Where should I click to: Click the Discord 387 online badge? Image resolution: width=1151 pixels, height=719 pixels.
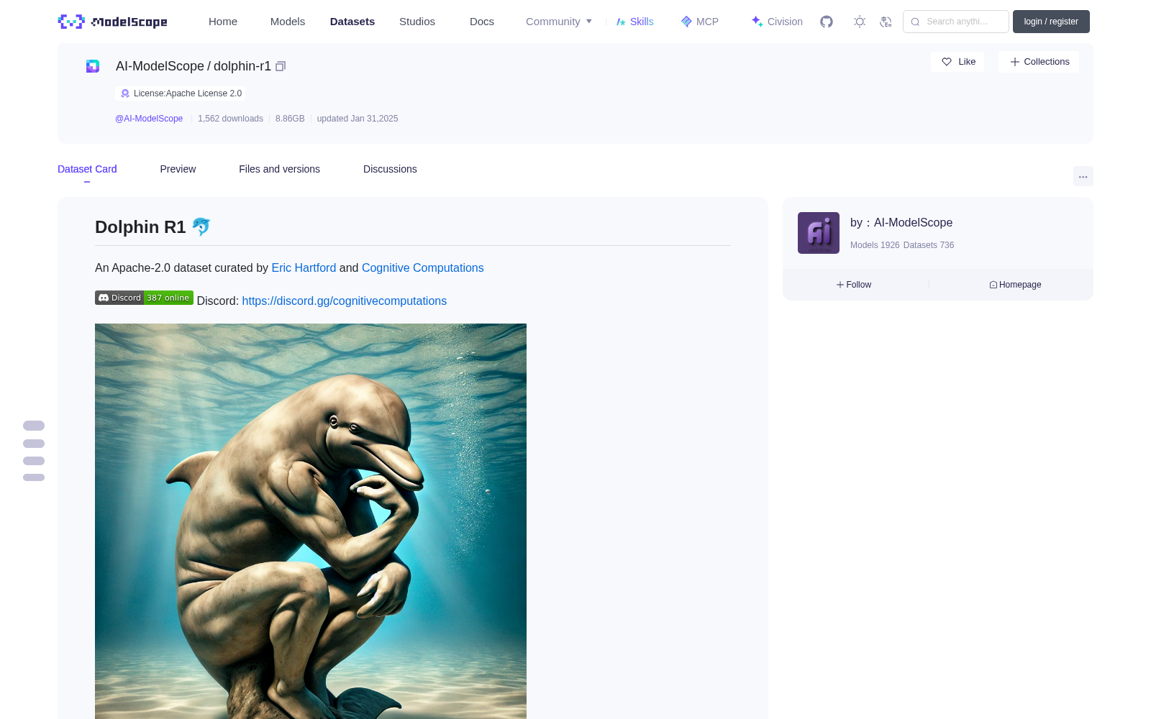coord(144,298)
